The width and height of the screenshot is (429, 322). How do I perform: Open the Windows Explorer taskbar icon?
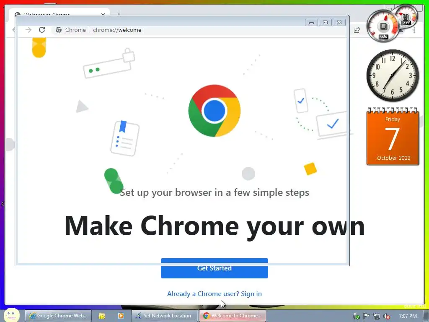[x=102, y=316]
